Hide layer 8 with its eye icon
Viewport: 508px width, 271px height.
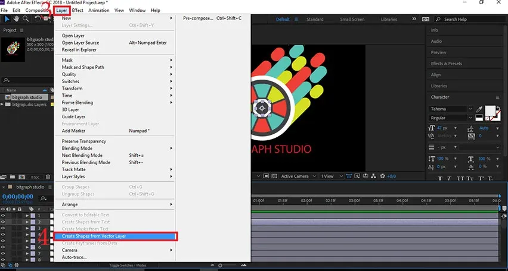(3, 259)
